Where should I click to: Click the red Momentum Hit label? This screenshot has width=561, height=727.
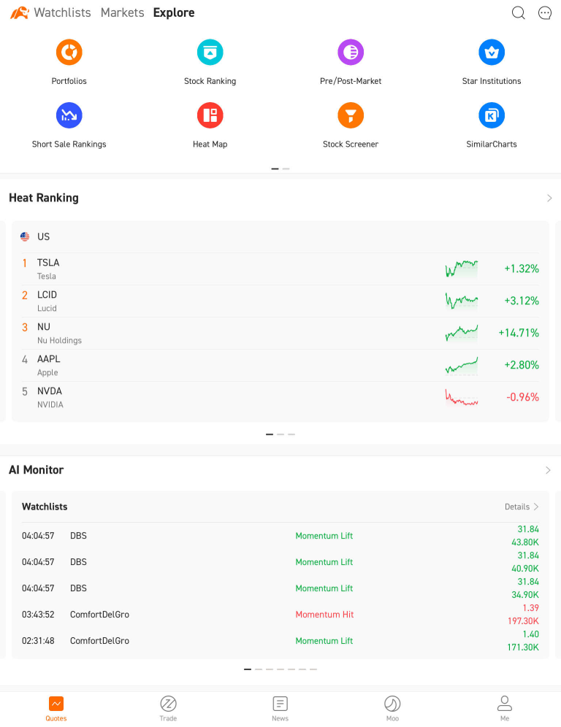(x=324, y=615)
